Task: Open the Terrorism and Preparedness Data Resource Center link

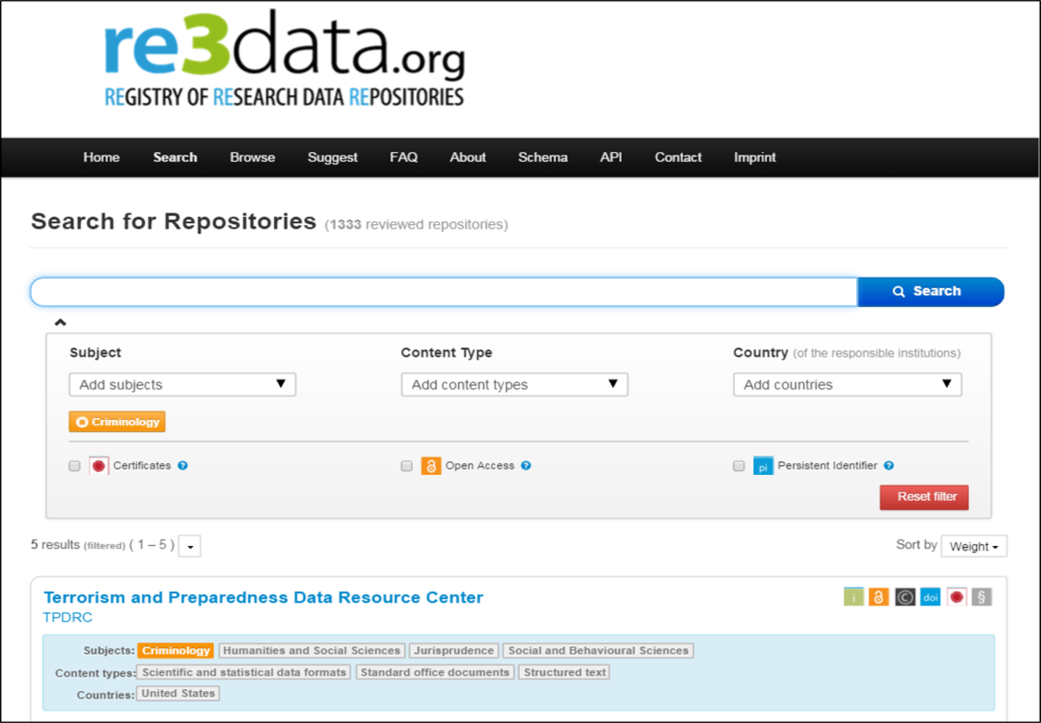Action: 263,597
